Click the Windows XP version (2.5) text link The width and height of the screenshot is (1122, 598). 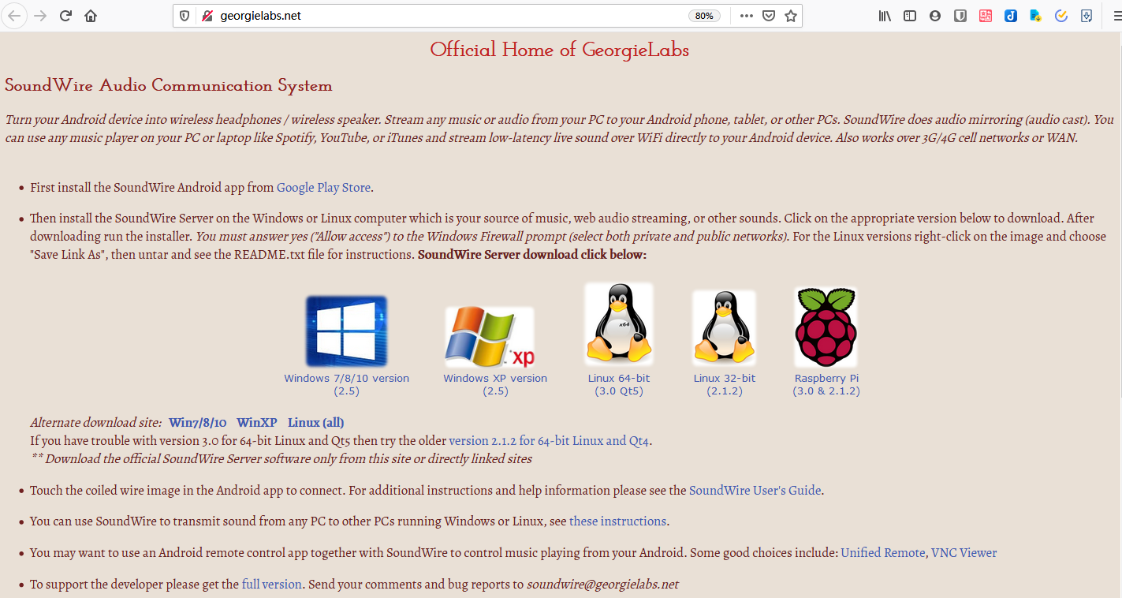point(495,384)
